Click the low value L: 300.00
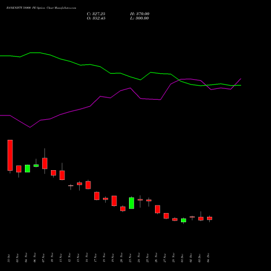This screenshot has height=271, width=271. click(x=139, y=18)
